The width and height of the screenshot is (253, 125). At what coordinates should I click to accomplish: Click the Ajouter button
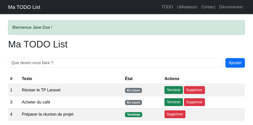(235, 63)
